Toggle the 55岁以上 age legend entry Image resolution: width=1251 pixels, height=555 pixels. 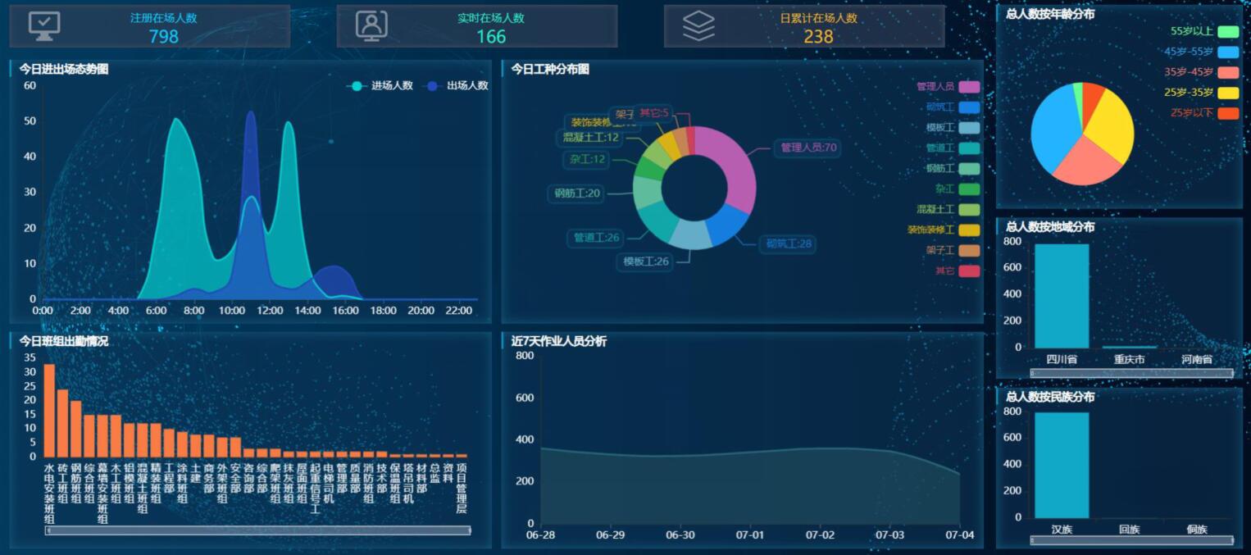point(1204,32)
